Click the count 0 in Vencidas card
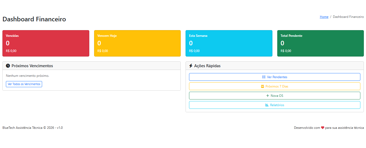The height and width of the screenshot is (148, 366). [8, 43]
